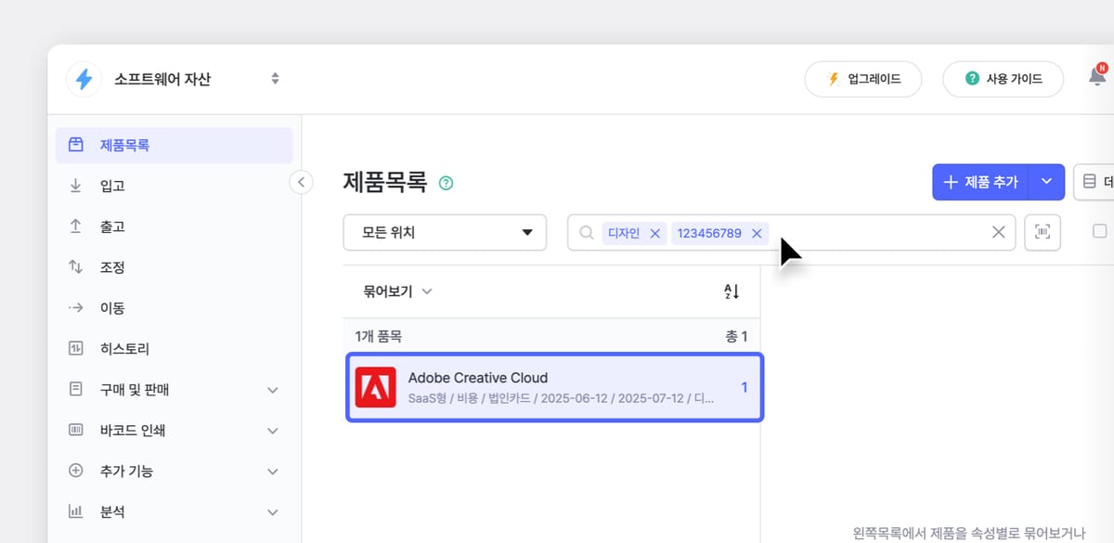Viewport: 1114px width, 543px height.
Task: Check the checkbox near the top right corner
Action: pos(1100,231)
